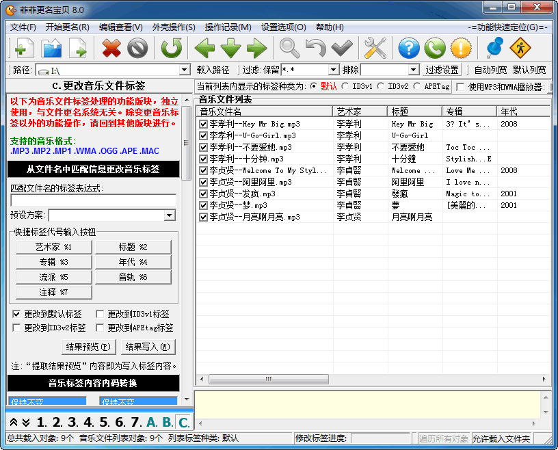Click the green circular refresh arrow icon
Image resolution: width=558 pixels, height=450 pixels.
(x=171, y=48)
